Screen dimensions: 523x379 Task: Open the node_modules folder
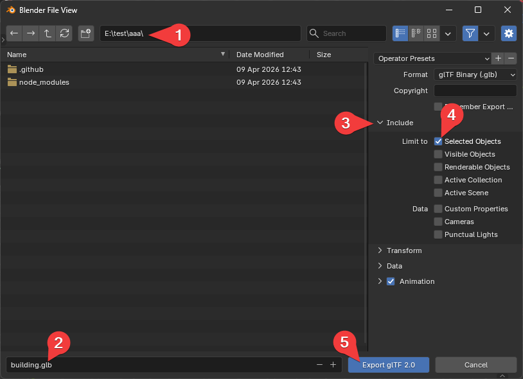coord(44,82)
